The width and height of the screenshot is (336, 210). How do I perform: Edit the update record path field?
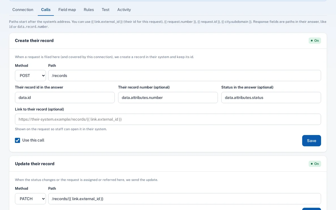185,199
